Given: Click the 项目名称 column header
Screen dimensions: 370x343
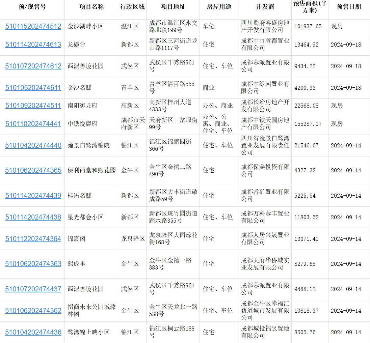Looking at the screenshot, I should coord(91,7).
